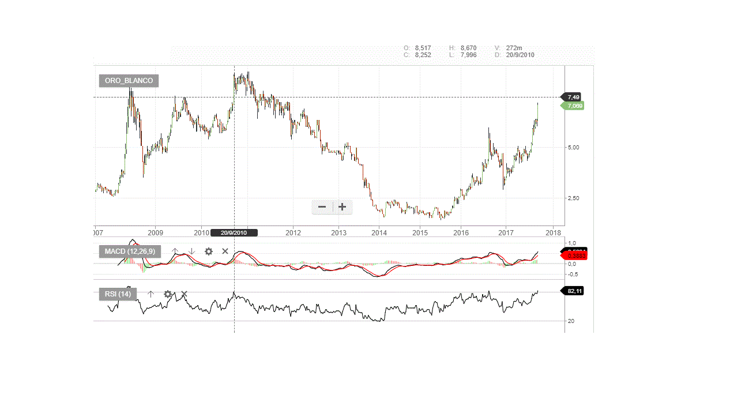Remove the MACD indicator panel

point(225,251)
